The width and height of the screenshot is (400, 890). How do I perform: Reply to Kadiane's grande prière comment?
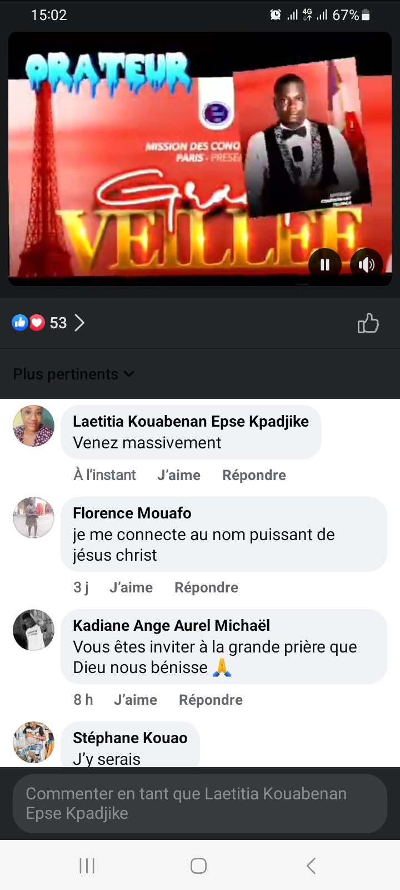pyautogui.click(x=211, y=700)
